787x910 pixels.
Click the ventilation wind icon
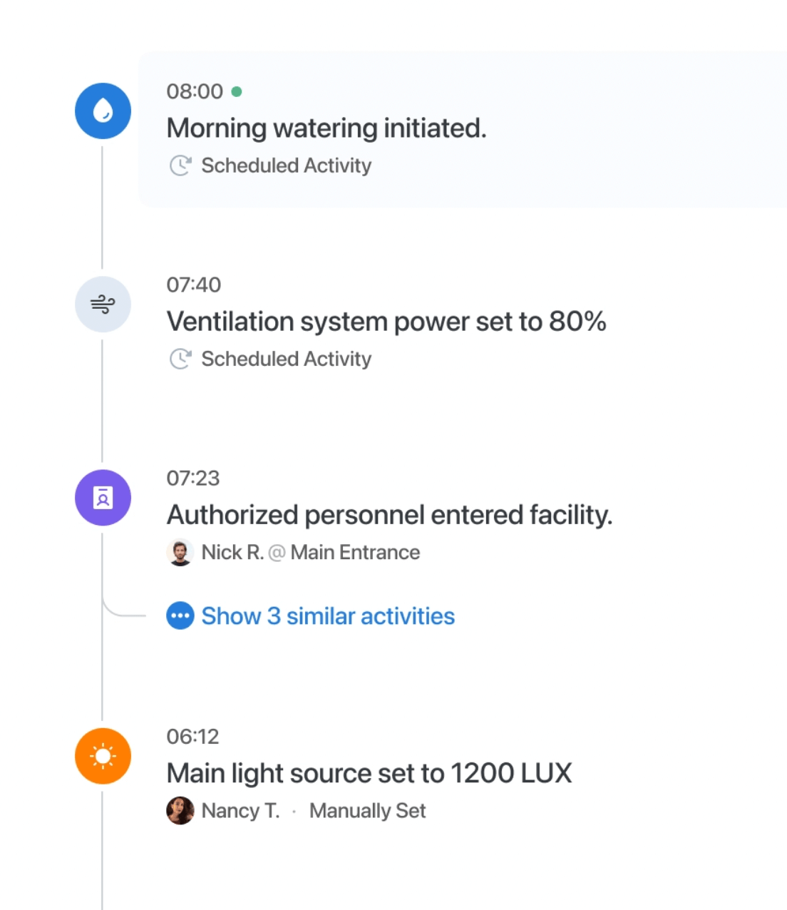tap(103, 305)
